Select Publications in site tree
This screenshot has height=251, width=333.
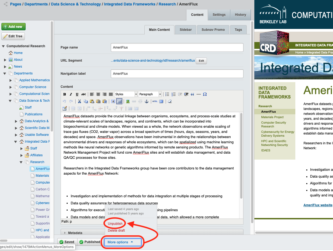pyautogui.click(x=34, y=114)
